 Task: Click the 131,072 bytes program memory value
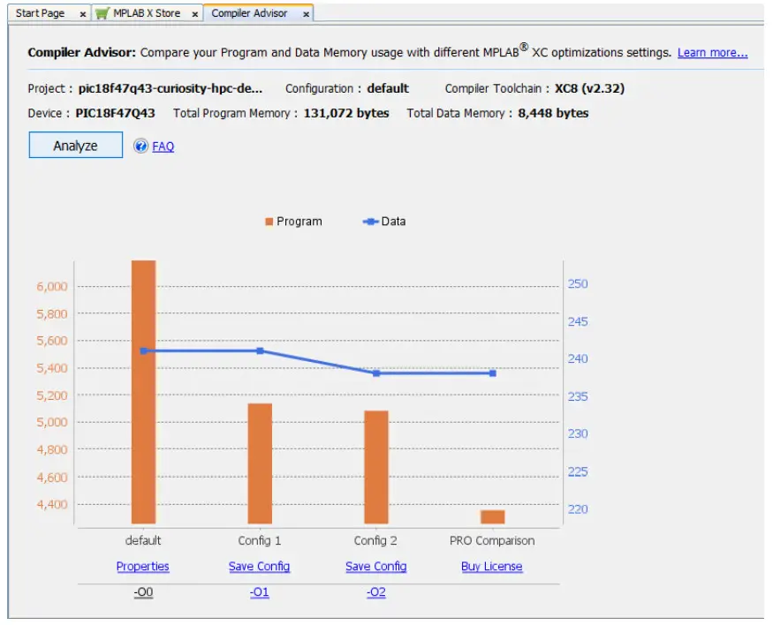coord(346,113)
